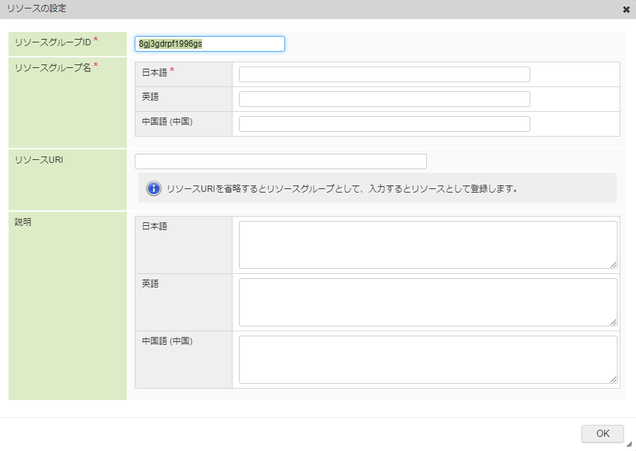Click the 中国語 description textarea resize grip
Viewport: 636px width, 451px height.
pyautogui.click(x=613, y=379)
